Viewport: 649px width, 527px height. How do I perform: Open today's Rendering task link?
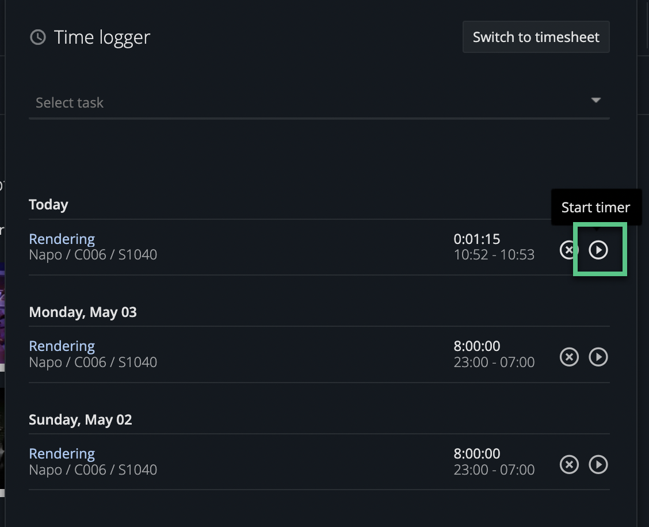coord(62,239)
